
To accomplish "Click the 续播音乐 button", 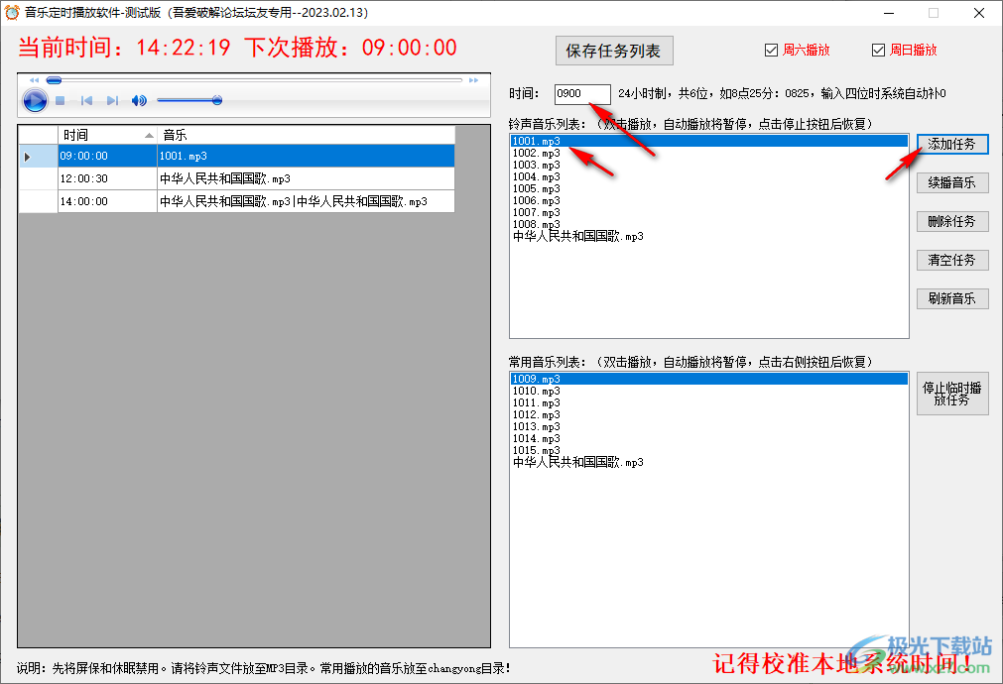I will (952, 182).
